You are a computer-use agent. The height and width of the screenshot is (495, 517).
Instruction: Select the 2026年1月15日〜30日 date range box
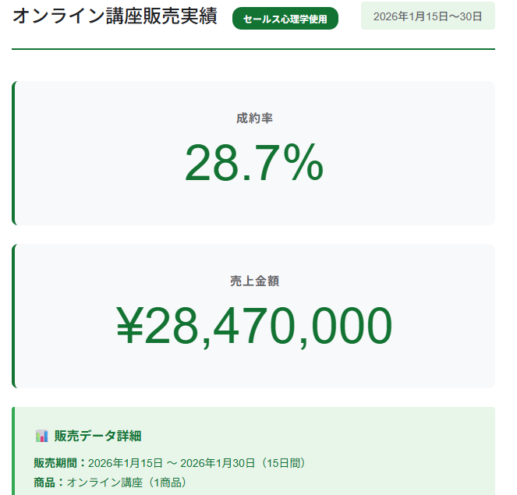(427, 16)
